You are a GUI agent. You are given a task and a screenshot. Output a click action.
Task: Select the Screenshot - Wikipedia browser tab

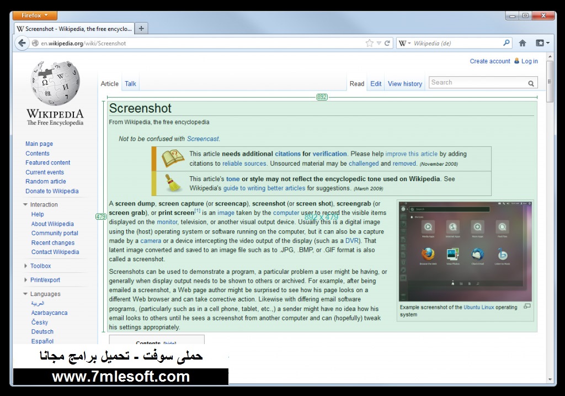74,29
